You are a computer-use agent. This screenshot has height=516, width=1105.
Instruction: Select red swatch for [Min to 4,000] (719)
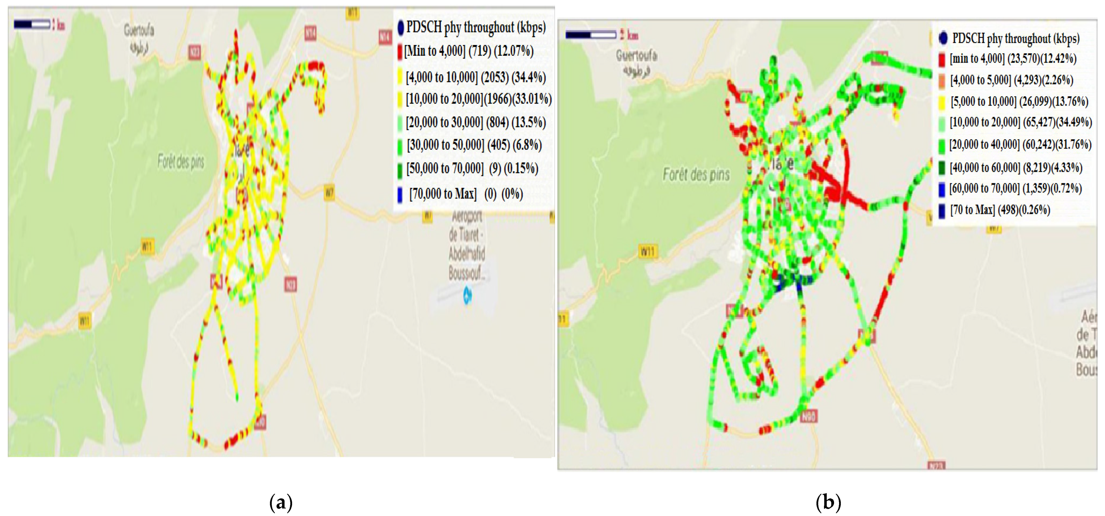coord(400,52)
